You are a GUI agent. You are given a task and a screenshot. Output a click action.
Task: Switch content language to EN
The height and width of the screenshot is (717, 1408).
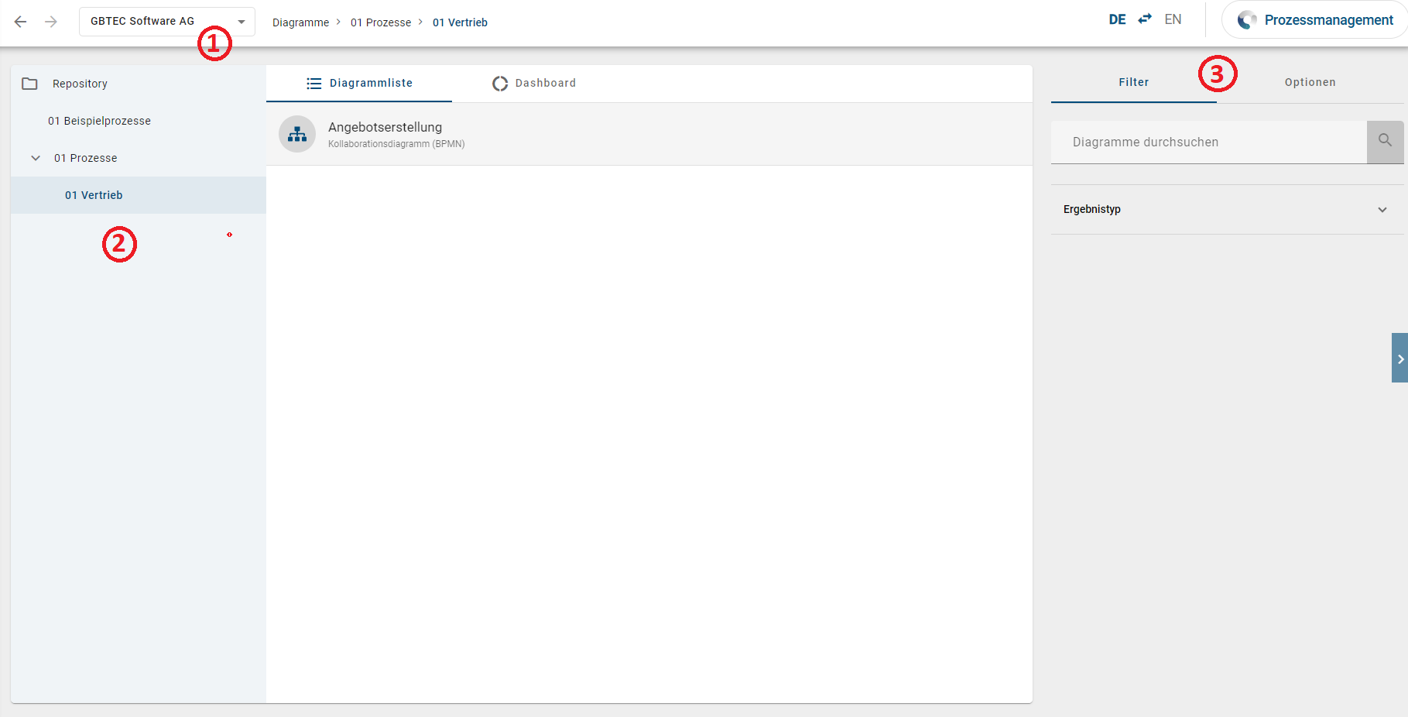pyautogui.click(x=1173, y=19)
